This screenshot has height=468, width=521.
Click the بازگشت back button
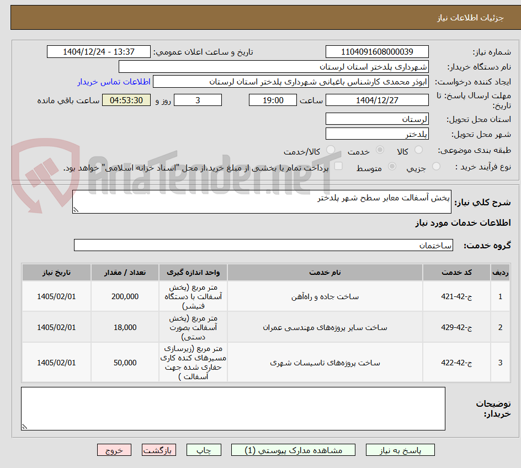[159, 450]
